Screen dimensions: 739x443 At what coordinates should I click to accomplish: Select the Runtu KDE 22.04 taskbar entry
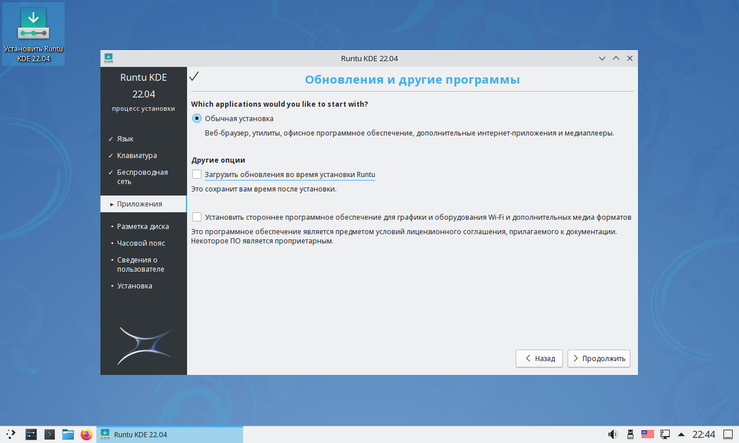(x=170, y=434)
